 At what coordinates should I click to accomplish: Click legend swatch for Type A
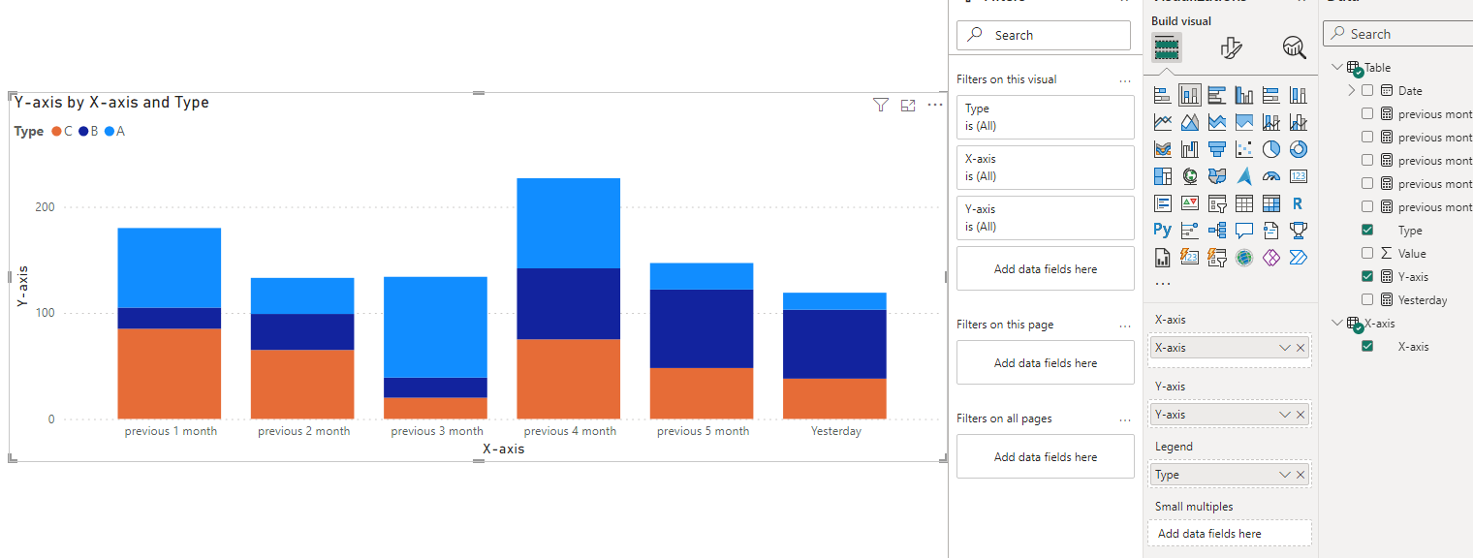pos(110,131)
